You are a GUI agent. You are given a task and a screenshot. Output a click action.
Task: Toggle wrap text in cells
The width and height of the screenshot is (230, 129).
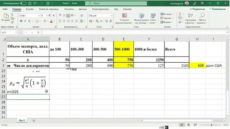point(82,15)
